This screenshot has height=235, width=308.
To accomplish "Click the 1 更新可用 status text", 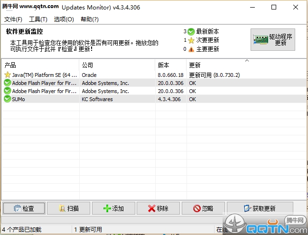I will [x=88, y=229].
